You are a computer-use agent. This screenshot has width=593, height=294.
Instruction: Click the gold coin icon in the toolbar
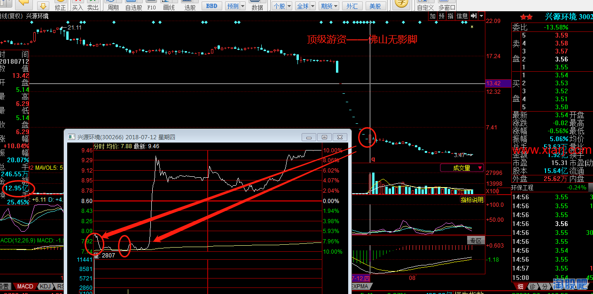pos(400,4)
